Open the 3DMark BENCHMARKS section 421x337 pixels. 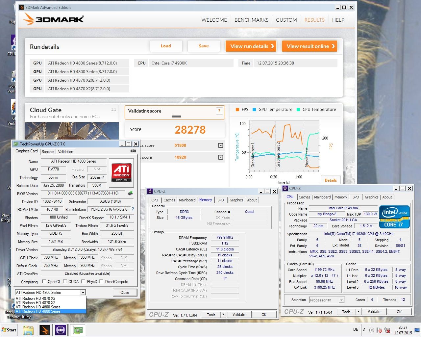point(251,20)
